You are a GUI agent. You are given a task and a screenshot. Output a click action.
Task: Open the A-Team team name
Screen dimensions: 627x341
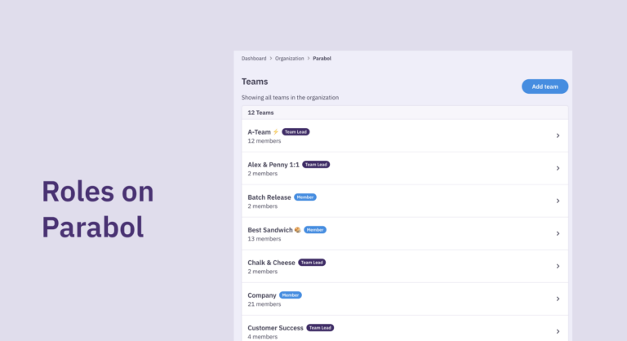[x=259, y=131]
